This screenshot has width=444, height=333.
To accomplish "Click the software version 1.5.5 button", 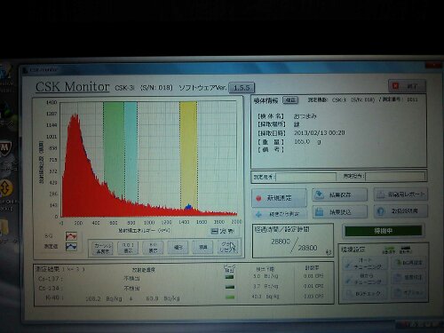I will click(x=242, y=88).
